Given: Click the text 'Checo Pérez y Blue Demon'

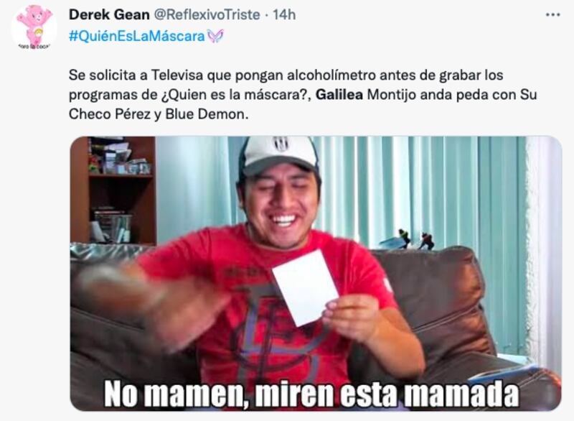Looking at the screenshot, I should tap(158, 114).
